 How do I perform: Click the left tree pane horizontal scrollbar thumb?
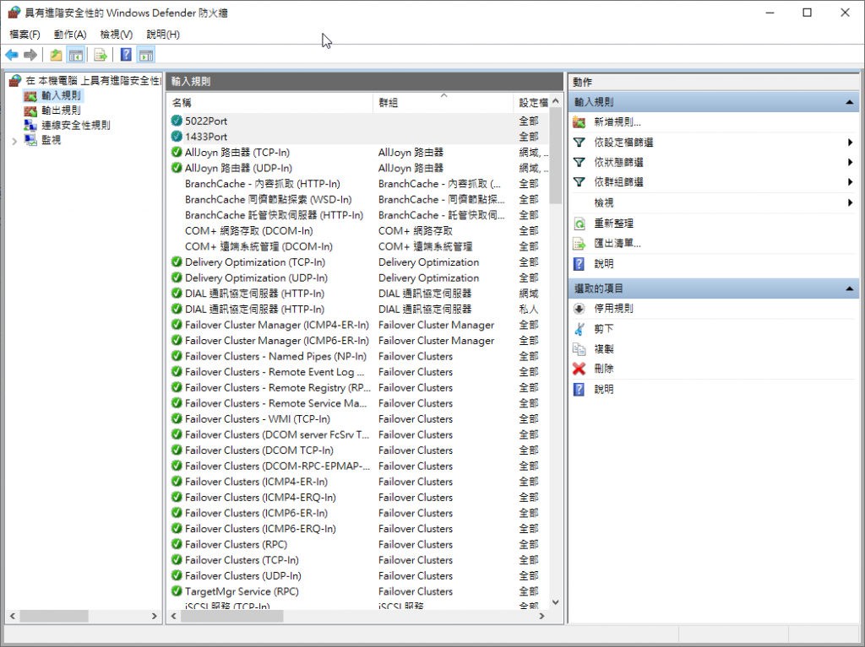tap(54, 616)
